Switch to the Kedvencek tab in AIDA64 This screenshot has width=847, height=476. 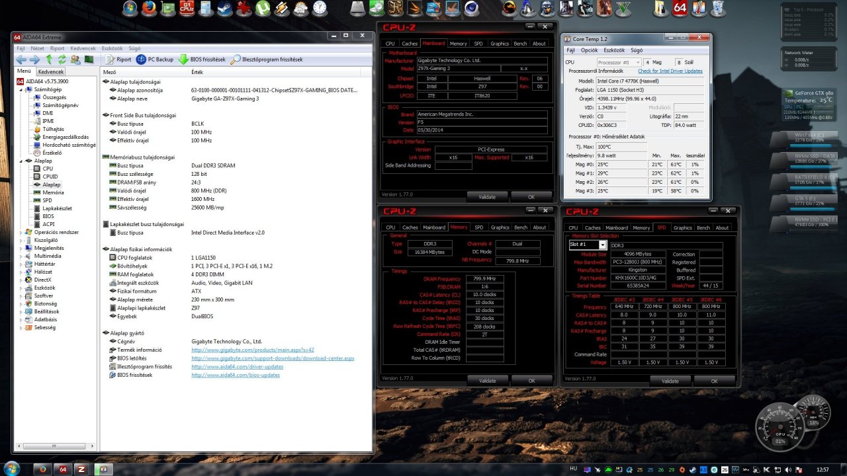point(51,71)
